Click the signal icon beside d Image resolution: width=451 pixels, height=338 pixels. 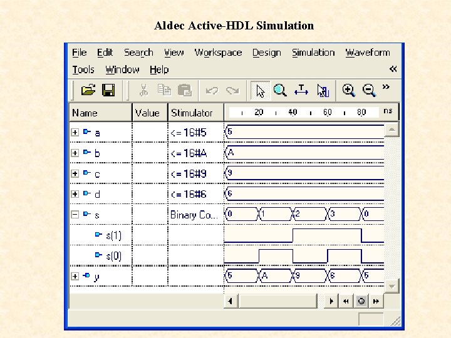(x=87, y=193)
